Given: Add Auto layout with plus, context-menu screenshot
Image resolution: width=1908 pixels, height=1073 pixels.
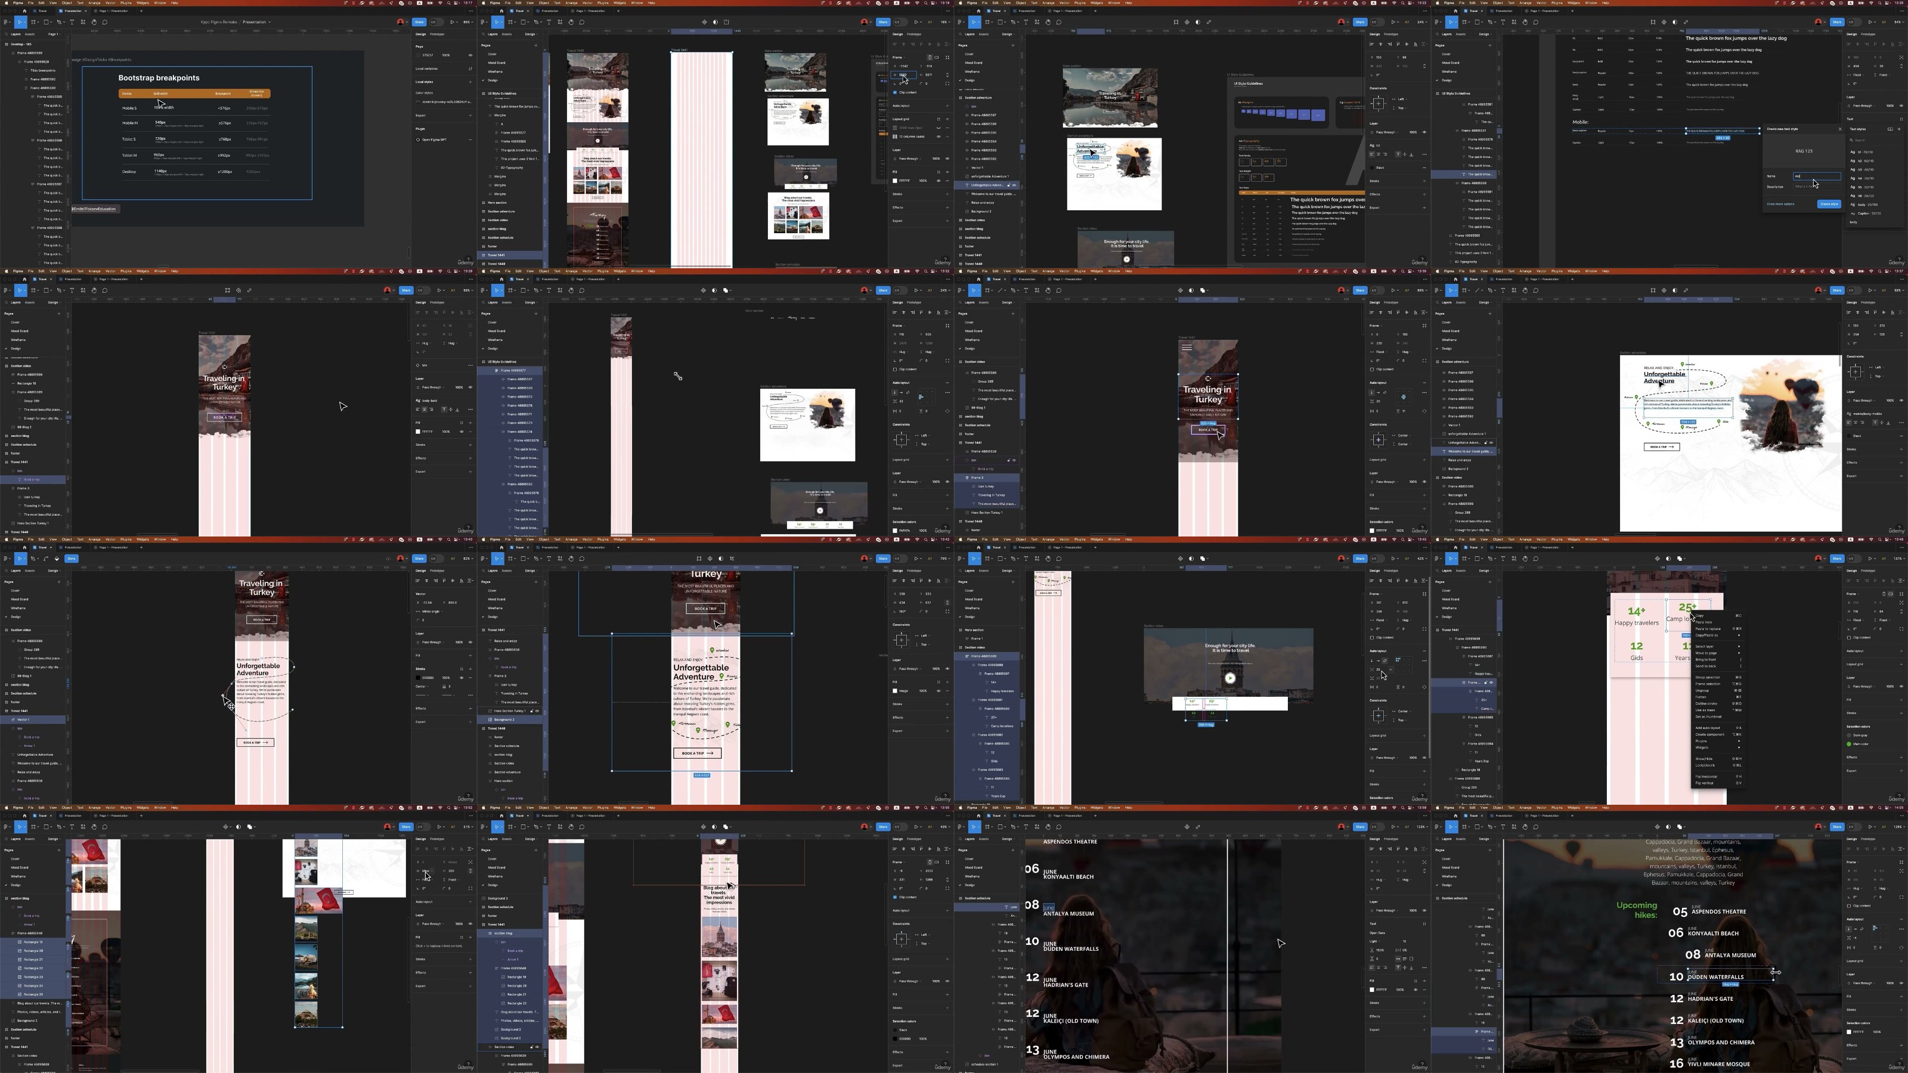Looking at the screenshot, I should [x=1901, y=651].
